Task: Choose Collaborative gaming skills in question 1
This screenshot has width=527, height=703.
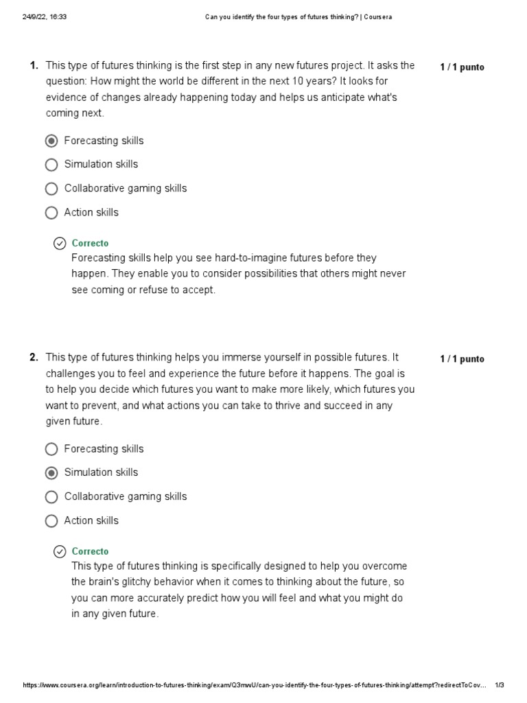Action: pos(51,189)
